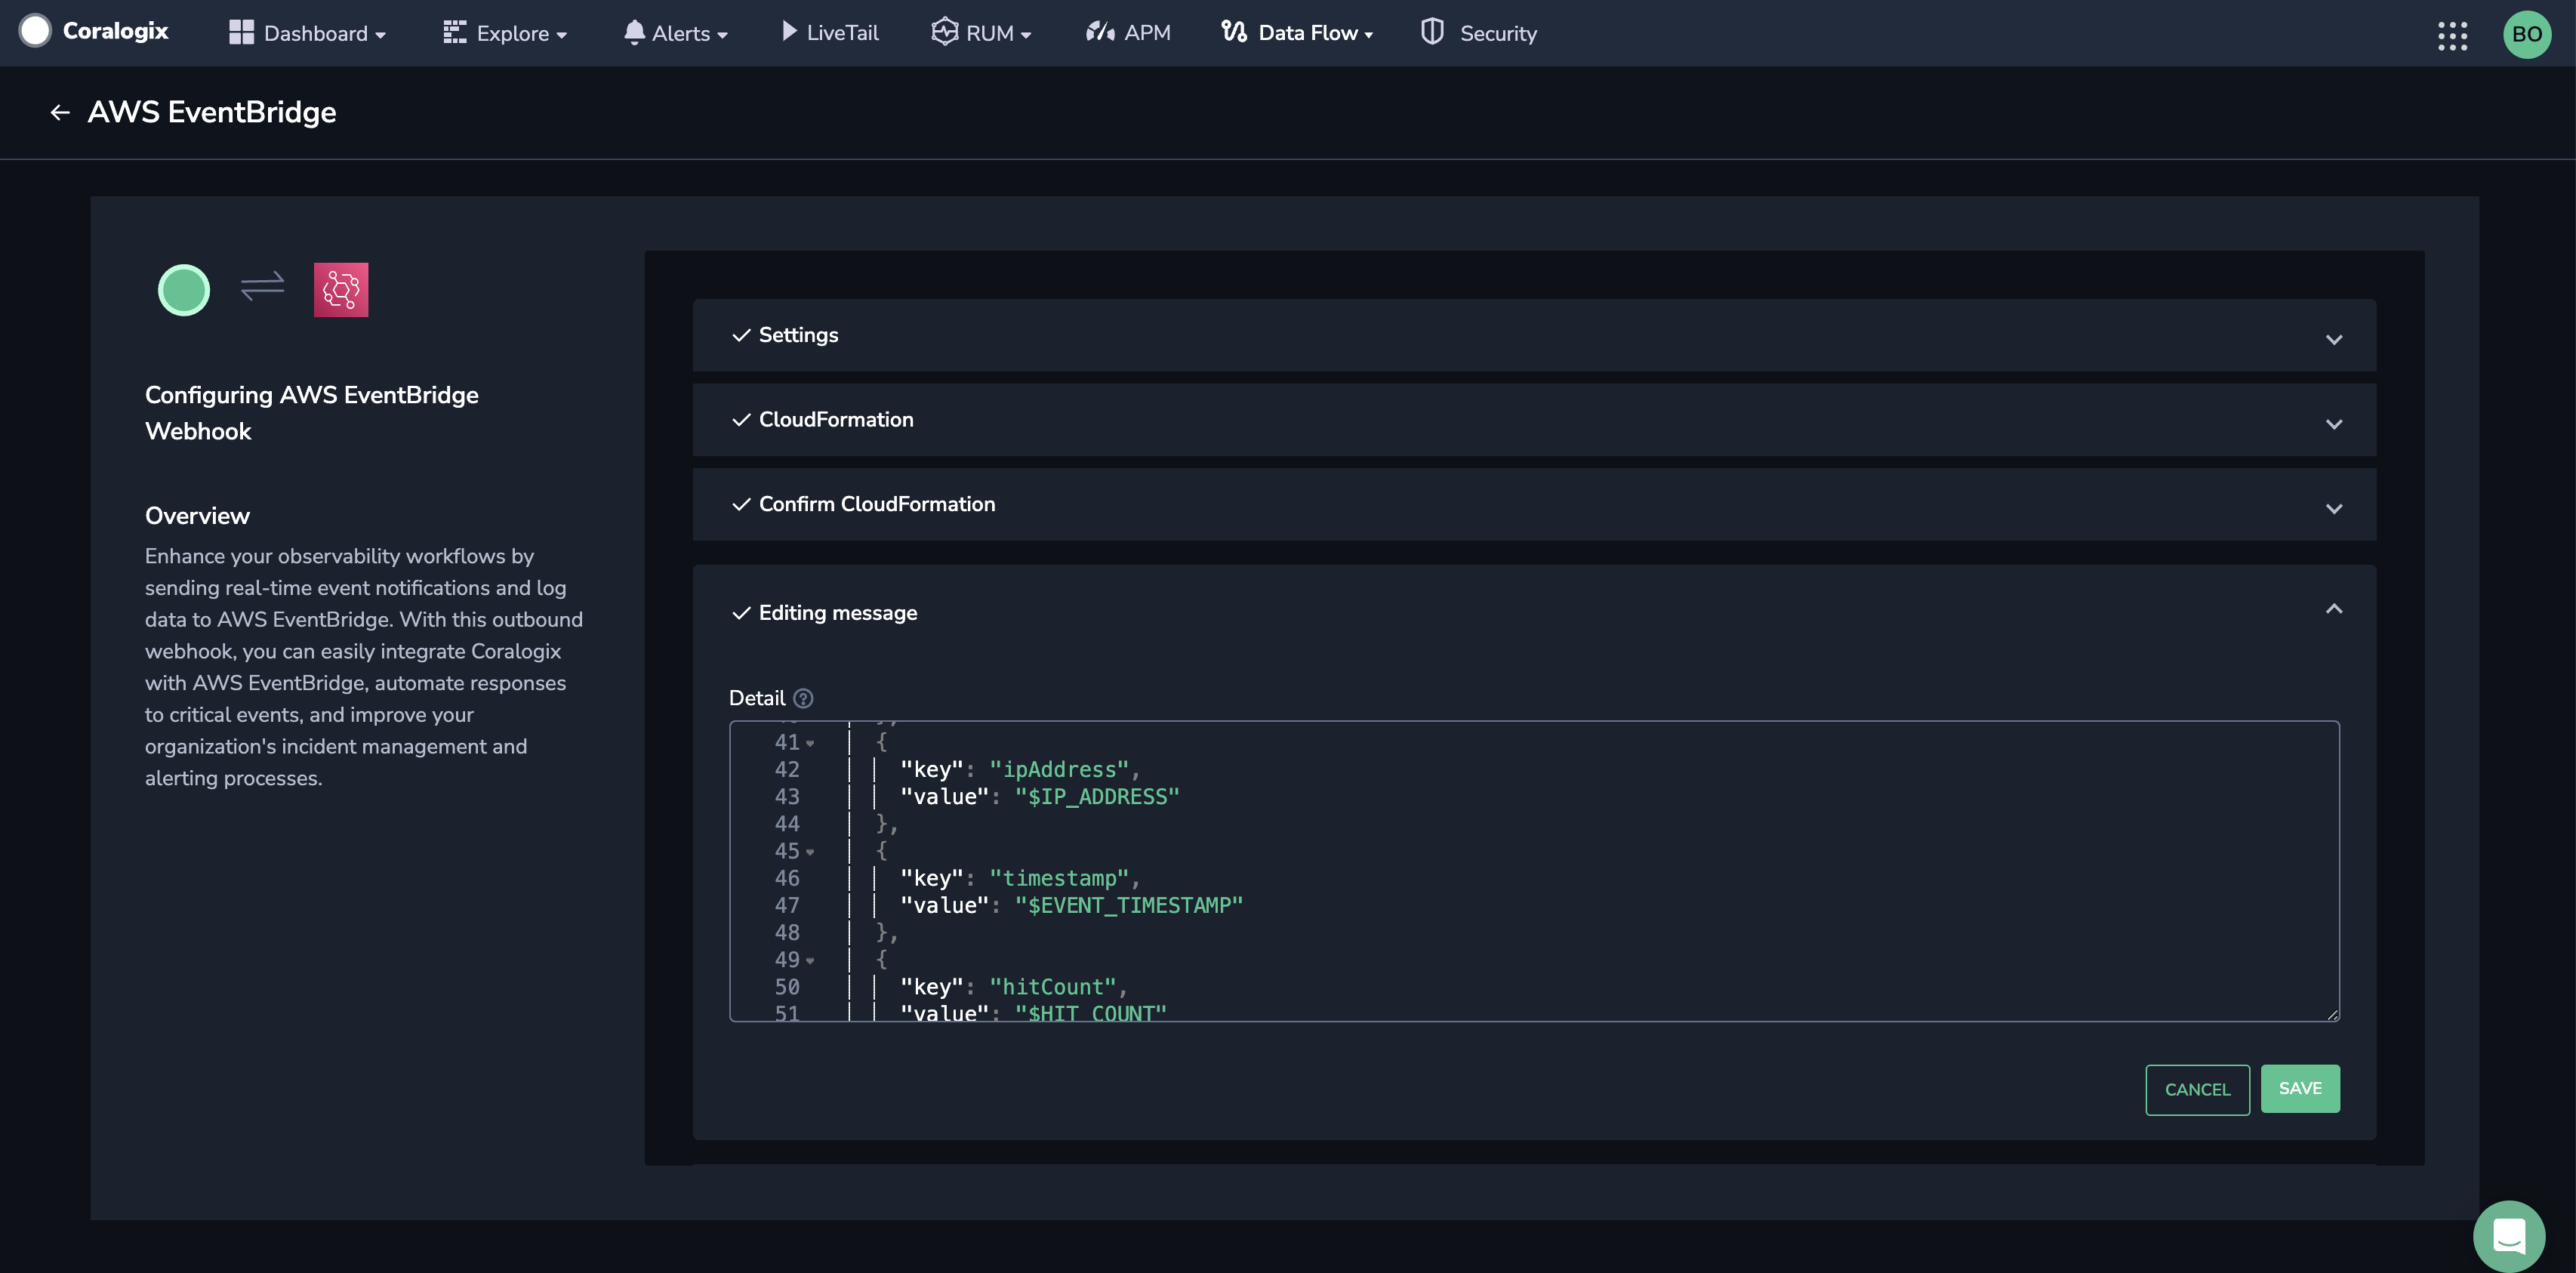
Task: Click the LiveTail play icon
Action: (x=789, y=32)
